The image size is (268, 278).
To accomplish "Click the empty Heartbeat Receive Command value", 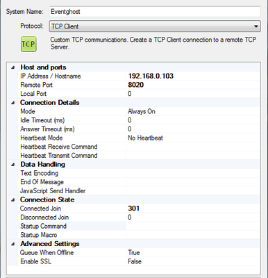I will pyautogui.click(x=193, y=147).
